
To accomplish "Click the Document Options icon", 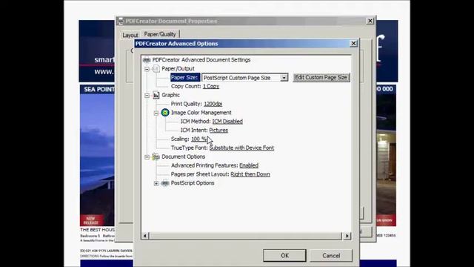I will (x=156, y=156).
